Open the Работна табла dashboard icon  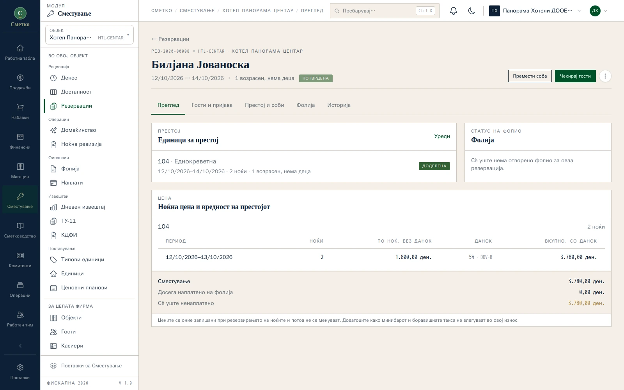click(20, 52)
